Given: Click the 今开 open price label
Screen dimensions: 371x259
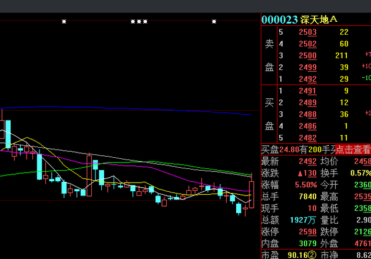Looking at the screenshot, I should pyautogui.click(x=329, y=185).
